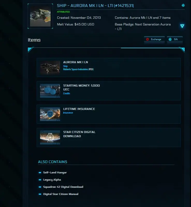
Task: Click the Star Citizen Digital Download logo image
Action: (50, 137)
